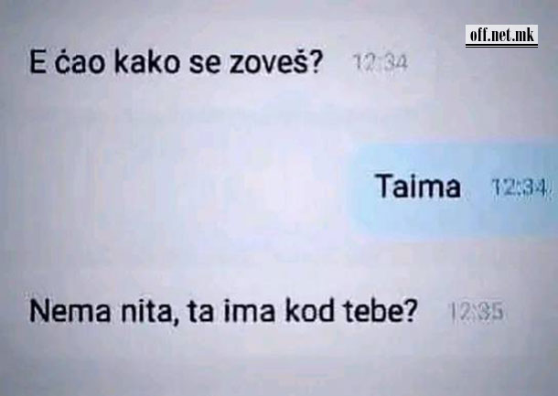This screenshot has width=558, height=396.
Task: Click the word 'Taima' text
Action: tap(418, 186)
